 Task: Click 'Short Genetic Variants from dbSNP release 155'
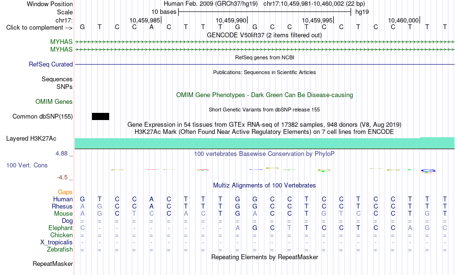click(x=264, y=110)
